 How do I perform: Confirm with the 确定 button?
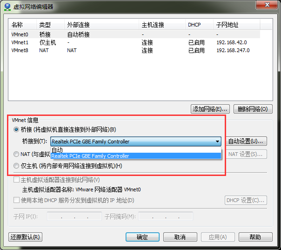pos(142,237)
